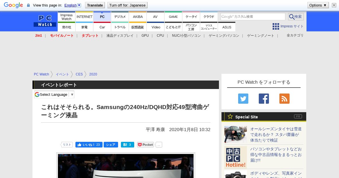This screenshot has width=339, height=178.
Task: Close the Google Translate bar
Action: [334, 5]
